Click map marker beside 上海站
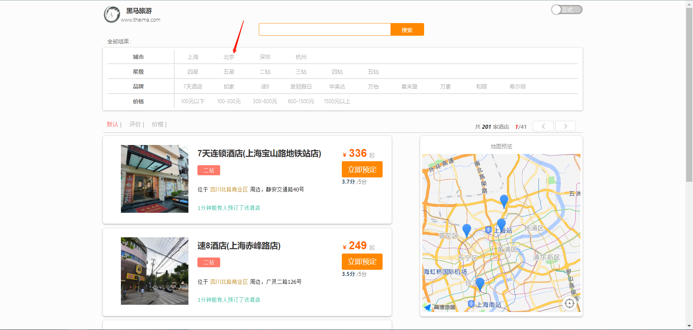Viewport: 693px width, 330px height. click(501, 224)
